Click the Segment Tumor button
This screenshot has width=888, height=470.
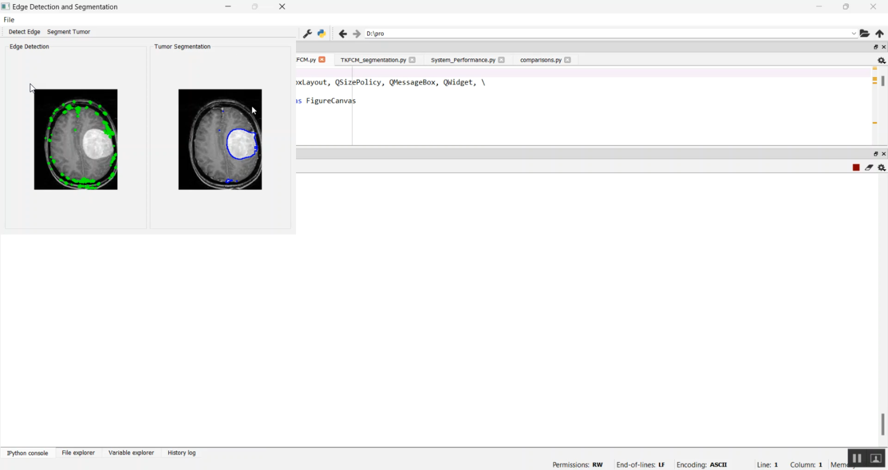point(69,32)
